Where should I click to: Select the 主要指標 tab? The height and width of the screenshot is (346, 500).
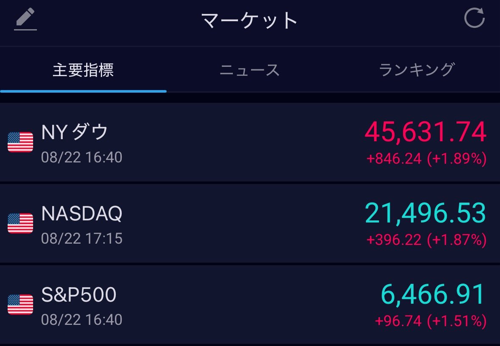83,70
